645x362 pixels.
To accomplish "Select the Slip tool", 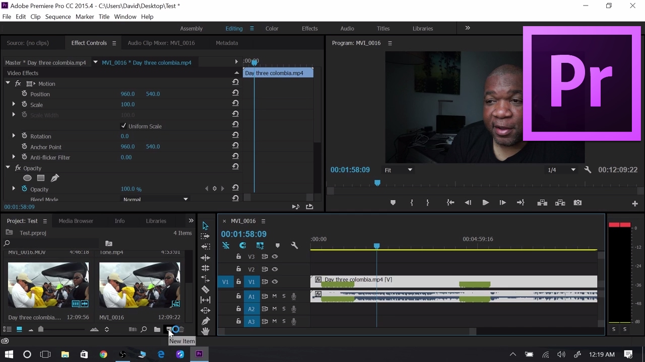I will point(206,300).
